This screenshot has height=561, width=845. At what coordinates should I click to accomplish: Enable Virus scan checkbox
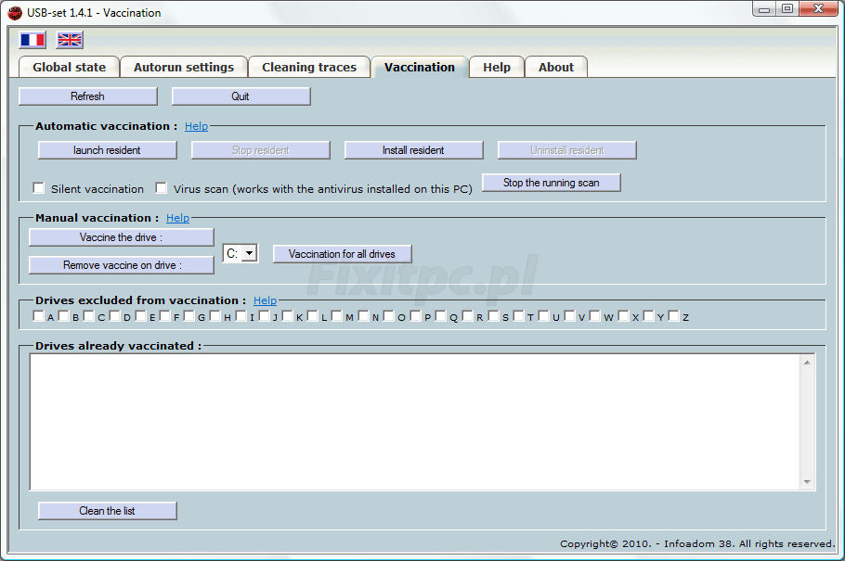(162, 188)
